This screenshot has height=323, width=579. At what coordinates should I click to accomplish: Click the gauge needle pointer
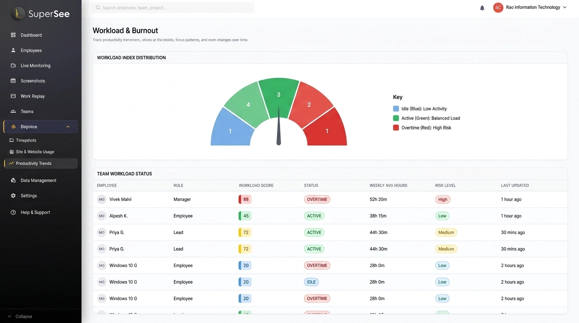point(279,126)
